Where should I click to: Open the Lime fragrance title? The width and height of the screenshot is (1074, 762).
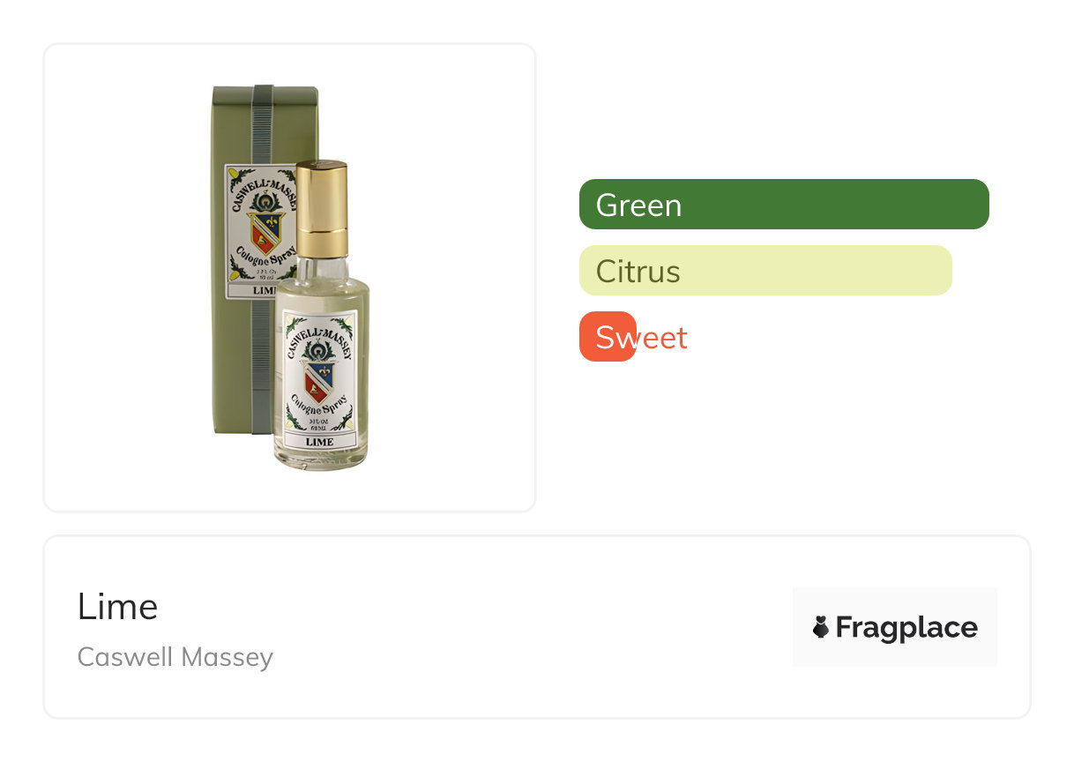[117, 607]
